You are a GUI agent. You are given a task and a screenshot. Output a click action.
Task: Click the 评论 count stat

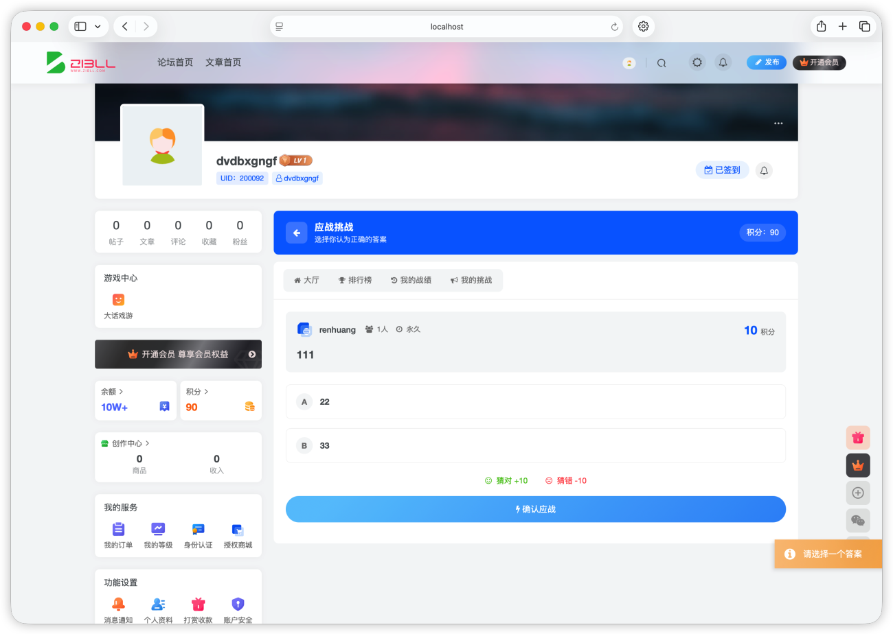point(178,232)
